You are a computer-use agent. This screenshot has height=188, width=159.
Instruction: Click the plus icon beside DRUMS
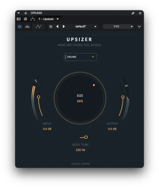26,13
